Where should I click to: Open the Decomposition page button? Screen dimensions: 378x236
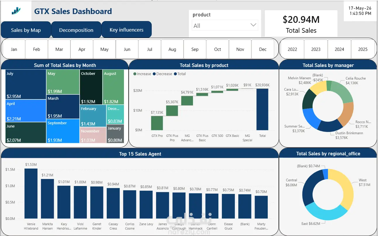pos(76,30)
